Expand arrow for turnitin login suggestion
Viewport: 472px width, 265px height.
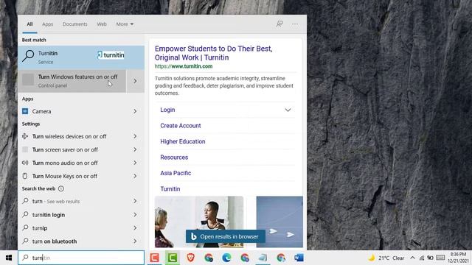pos(135,215)
